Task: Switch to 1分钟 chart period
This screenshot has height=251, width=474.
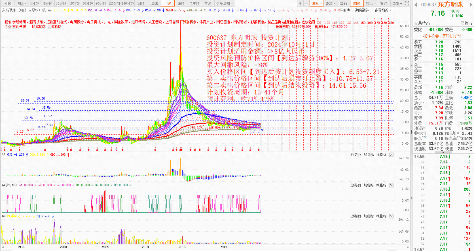Action: click(34, 3)
